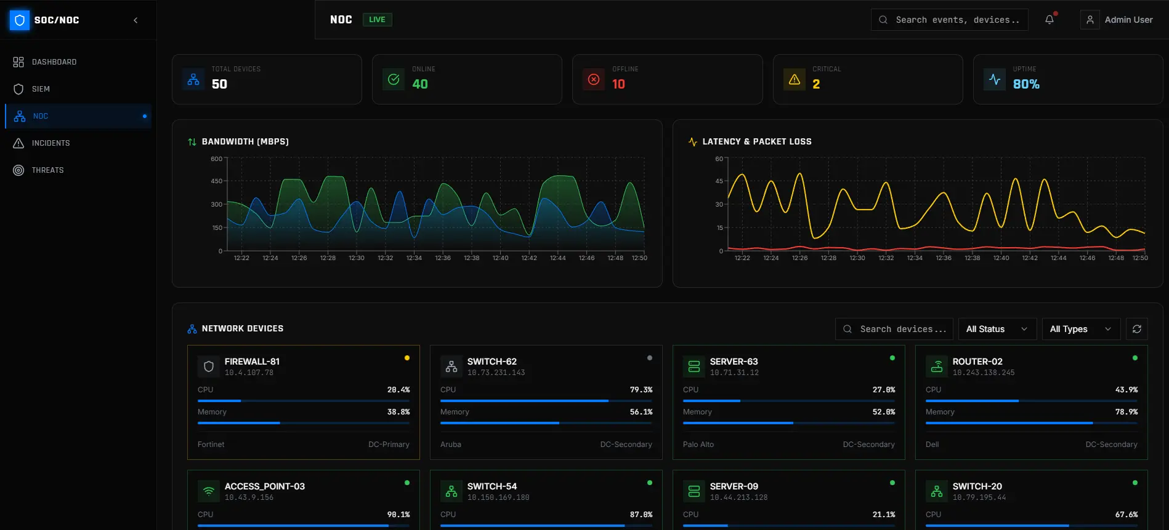Click IP address 10.73.231.143

point(496,373)
